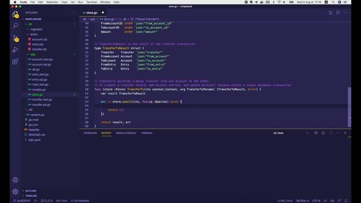
Task: Open Explorer panel More Actions ellipsis
Action: click(x=73, y=12)
